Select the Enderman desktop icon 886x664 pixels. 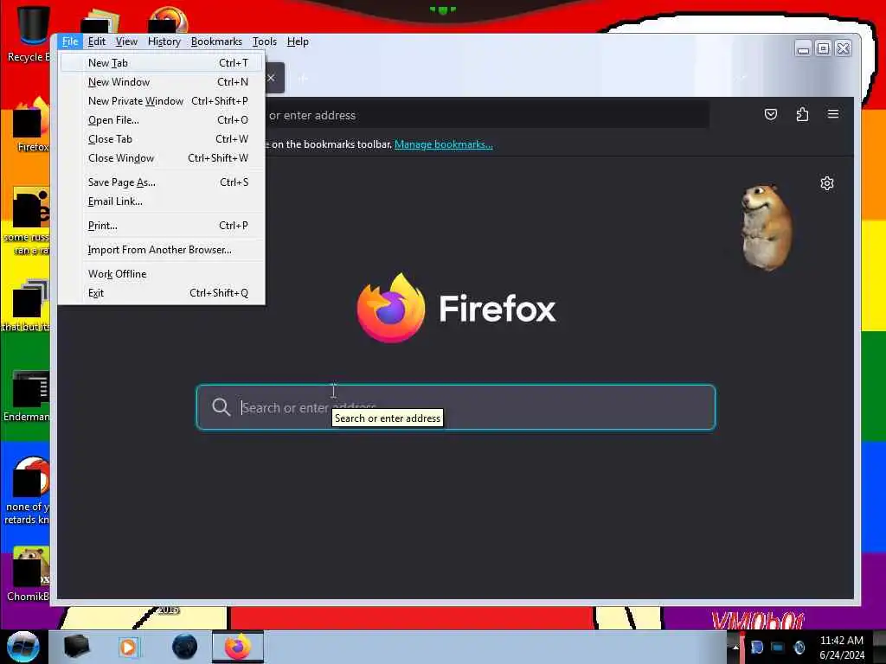click(29, 396)
